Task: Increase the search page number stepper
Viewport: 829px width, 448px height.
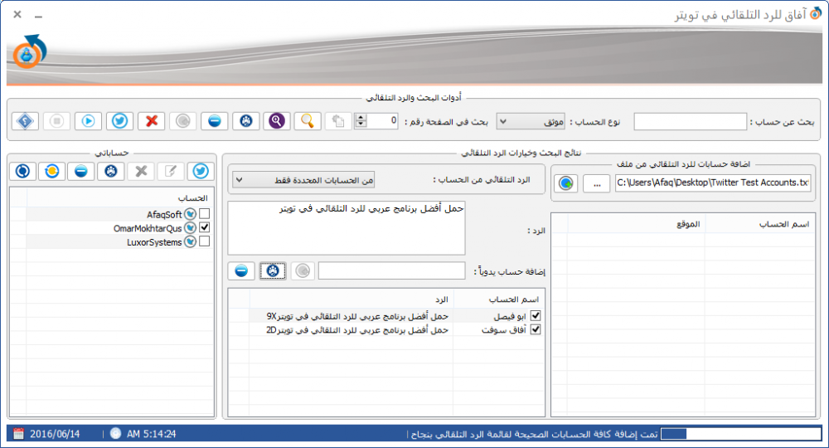Action: (x=361, y=118)
